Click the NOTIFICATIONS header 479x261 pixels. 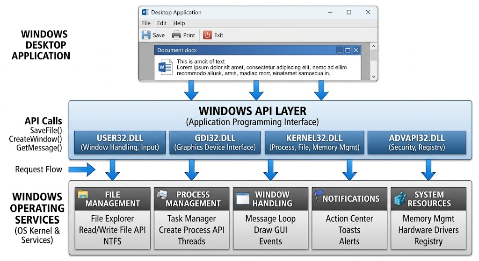pos(349,199)
